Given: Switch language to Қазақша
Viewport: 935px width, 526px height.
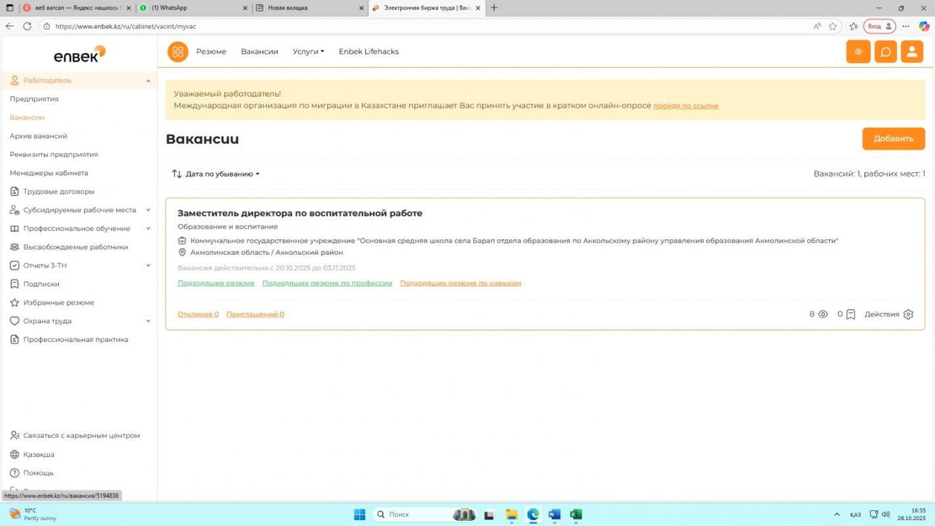Looking at the screenshot, I should tap(39, 454).
